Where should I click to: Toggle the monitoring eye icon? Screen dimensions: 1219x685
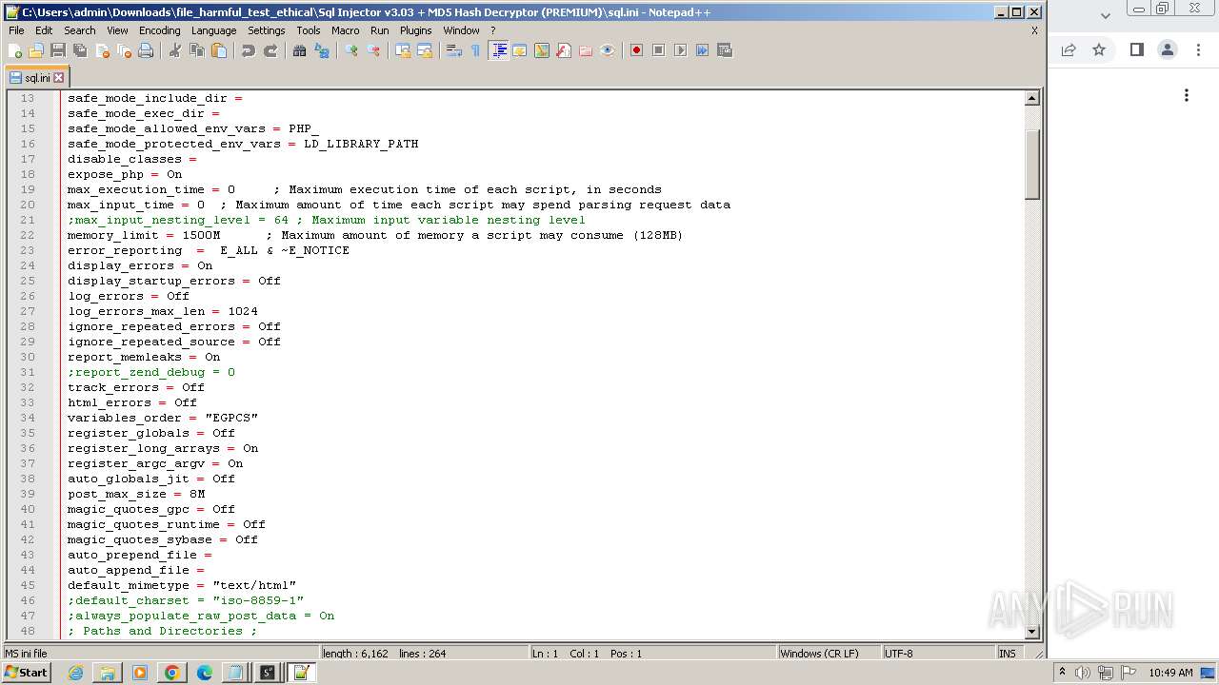tap(608, 50)
